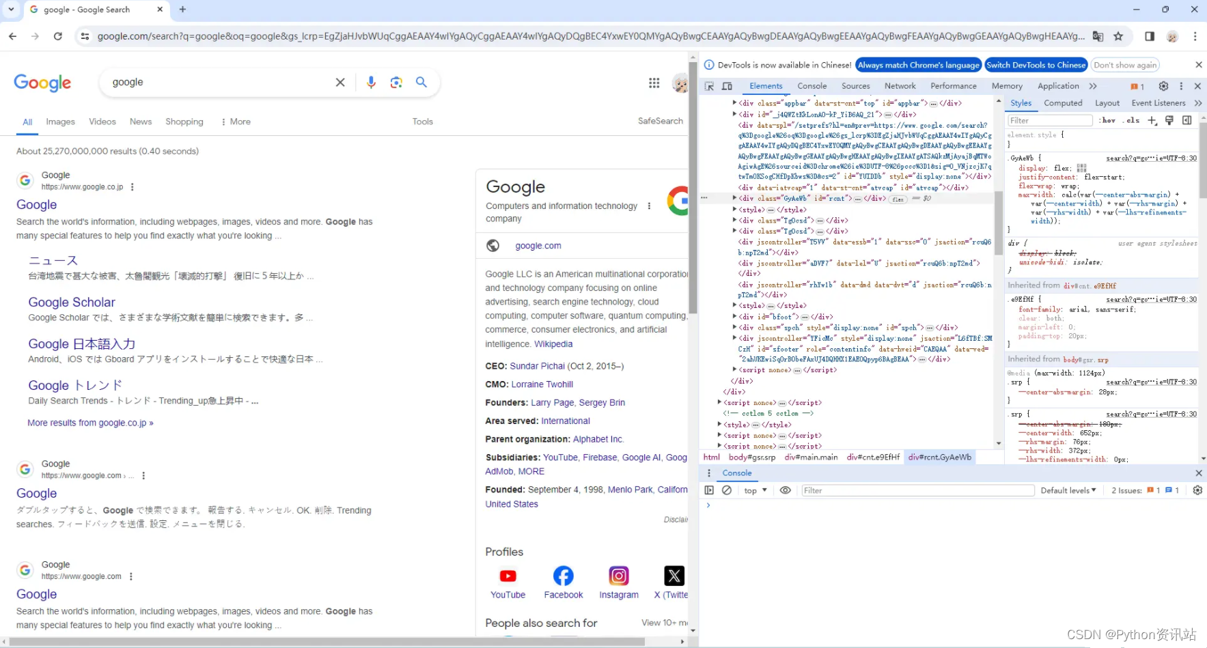The height and width of the screenshot is (648, 1207).
Task: Toggle :hov element state button
Action: click(x=1107, y=120)
